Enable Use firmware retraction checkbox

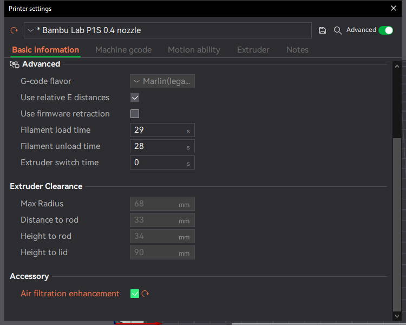[x=135, y=114]
